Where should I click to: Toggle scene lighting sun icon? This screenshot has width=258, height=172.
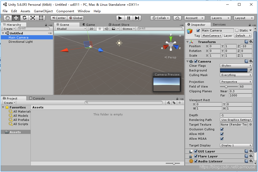(x=100, y=29)
